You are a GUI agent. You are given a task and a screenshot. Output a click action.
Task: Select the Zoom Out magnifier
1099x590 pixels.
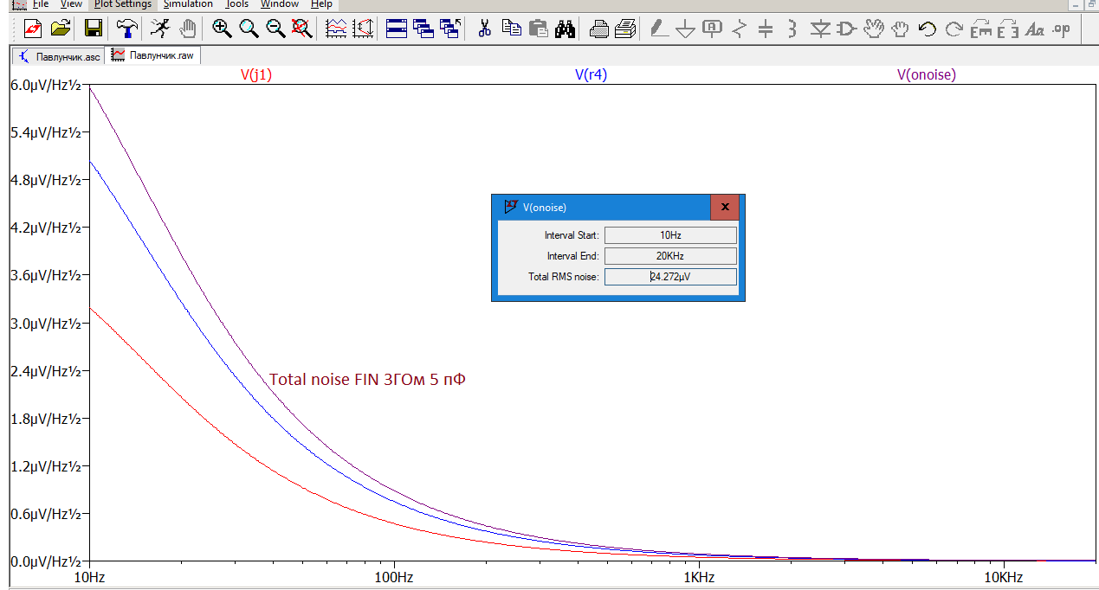275,29
